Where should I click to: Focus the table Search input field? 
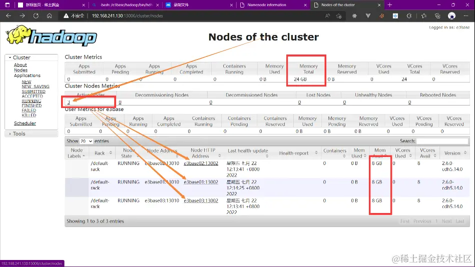click(x=442, y=141)
